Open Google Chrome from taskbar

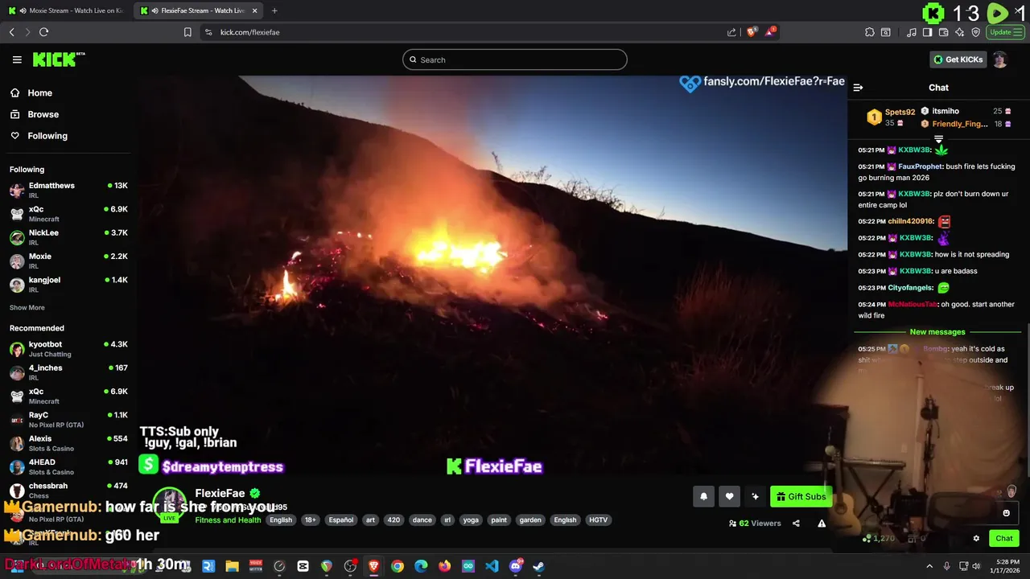(398, 566)
